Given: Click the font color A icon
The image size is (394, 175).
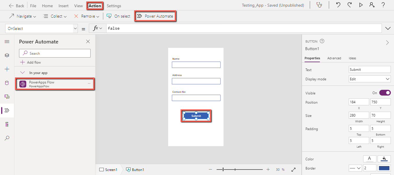Looking at the screenshot, I should 369,159.
